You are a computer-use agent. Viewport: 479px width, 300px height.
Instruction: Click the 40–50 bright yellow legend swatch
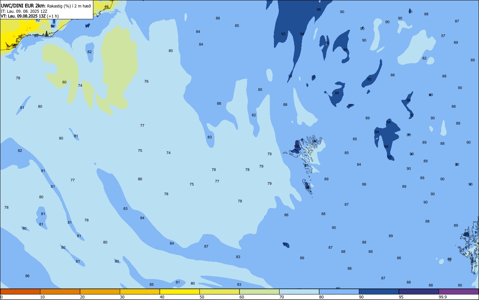(x=180, y=291)
